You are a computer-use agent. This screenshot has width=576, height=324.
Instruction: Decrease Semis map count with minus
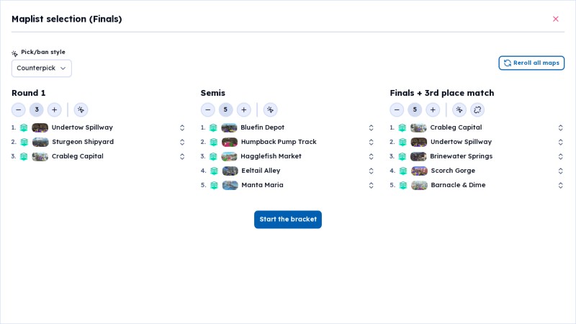point(207,110)
